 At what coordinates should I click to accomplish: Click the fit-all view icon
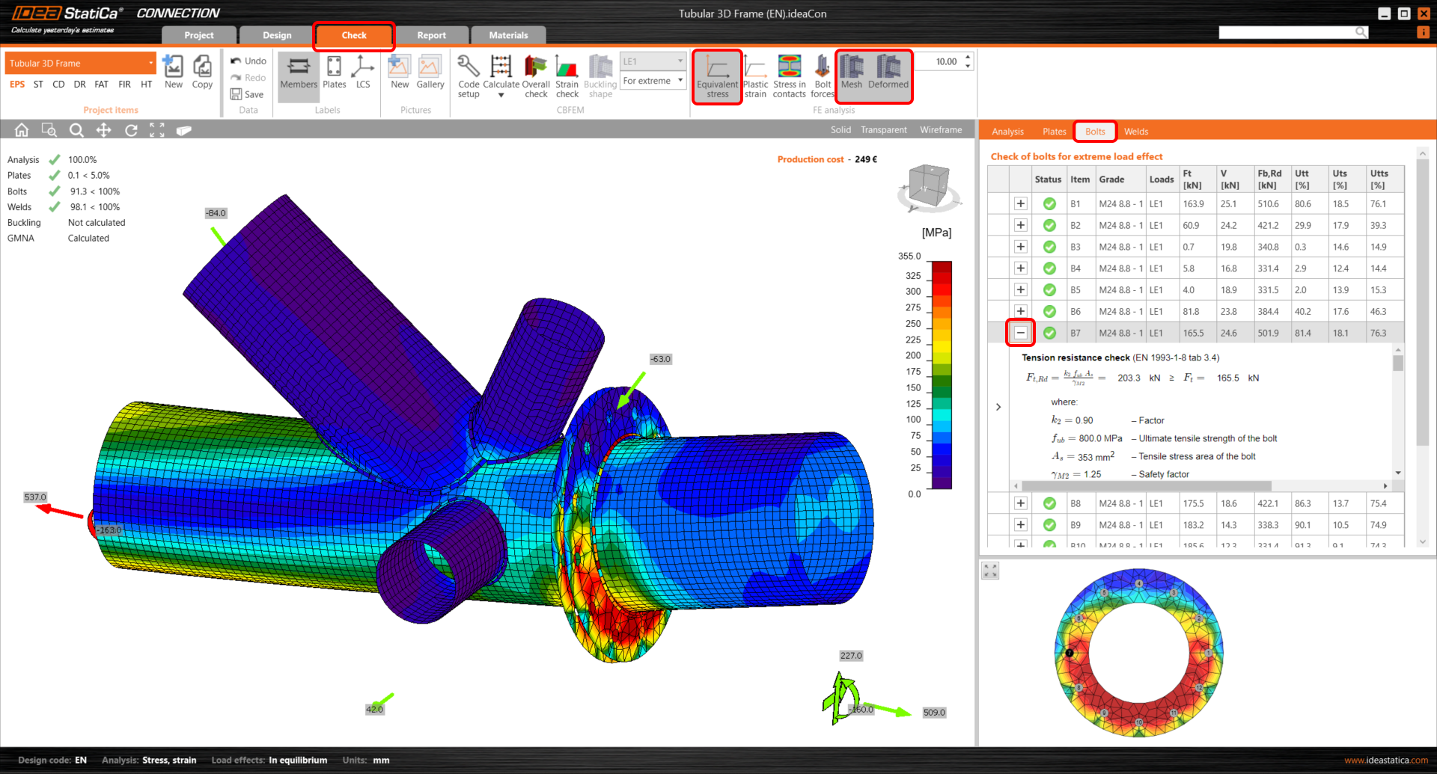(157, 130)
